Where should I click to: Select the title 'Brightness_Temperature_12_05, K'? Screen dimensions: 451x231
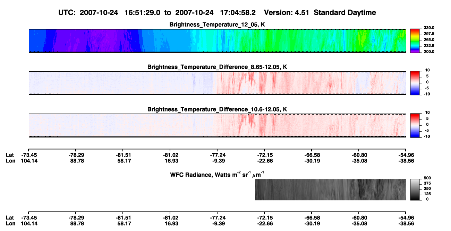click(217, 25)
